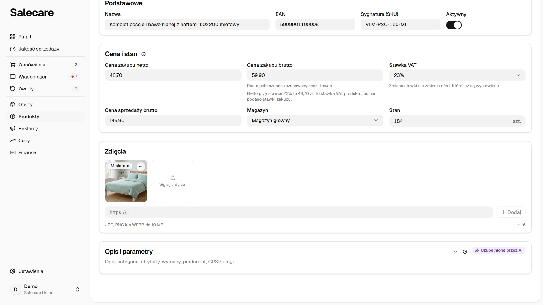543x305 pixels.
Task: Click the EAN field
Action: pos(315,24)
